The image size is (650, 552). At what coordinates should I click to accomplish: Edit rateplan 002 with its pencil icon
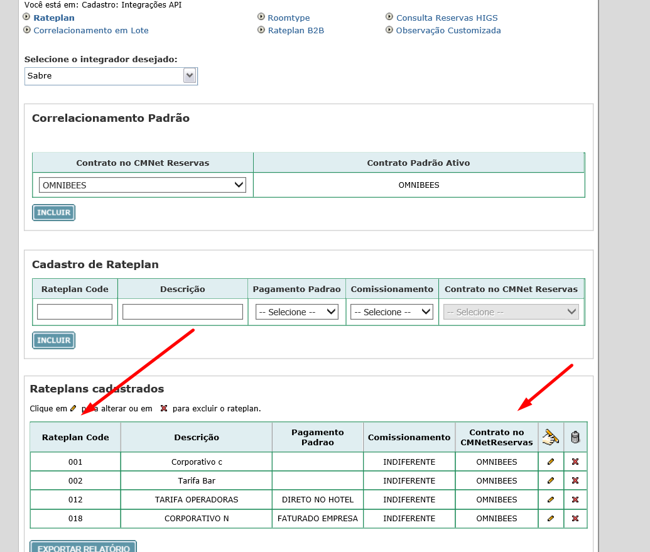(551, 480)
